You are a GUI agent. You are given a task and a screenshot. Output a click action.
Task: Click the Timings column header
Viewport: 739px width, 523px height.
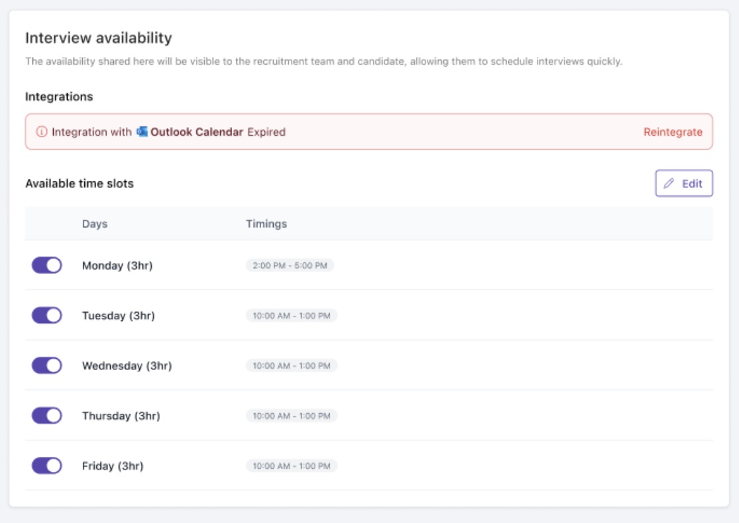[266, 224]
